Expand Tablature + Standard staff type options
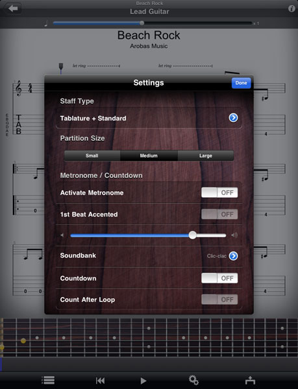Viewport: 298px width, 389px height. click(233, 118)
